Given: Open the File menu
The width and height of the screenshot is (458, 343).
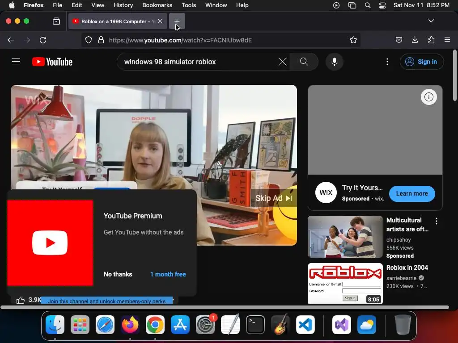Looking at the screenshot, I should click(x=57, y=5).
